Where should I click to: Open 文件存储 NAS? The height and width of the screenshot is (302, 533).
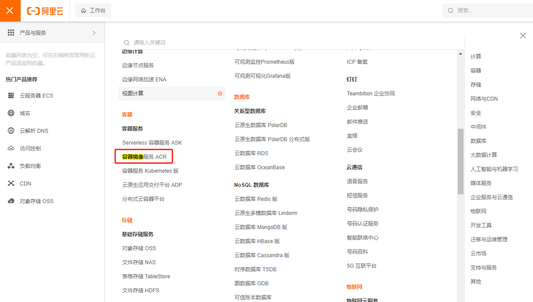coord(139,262)
